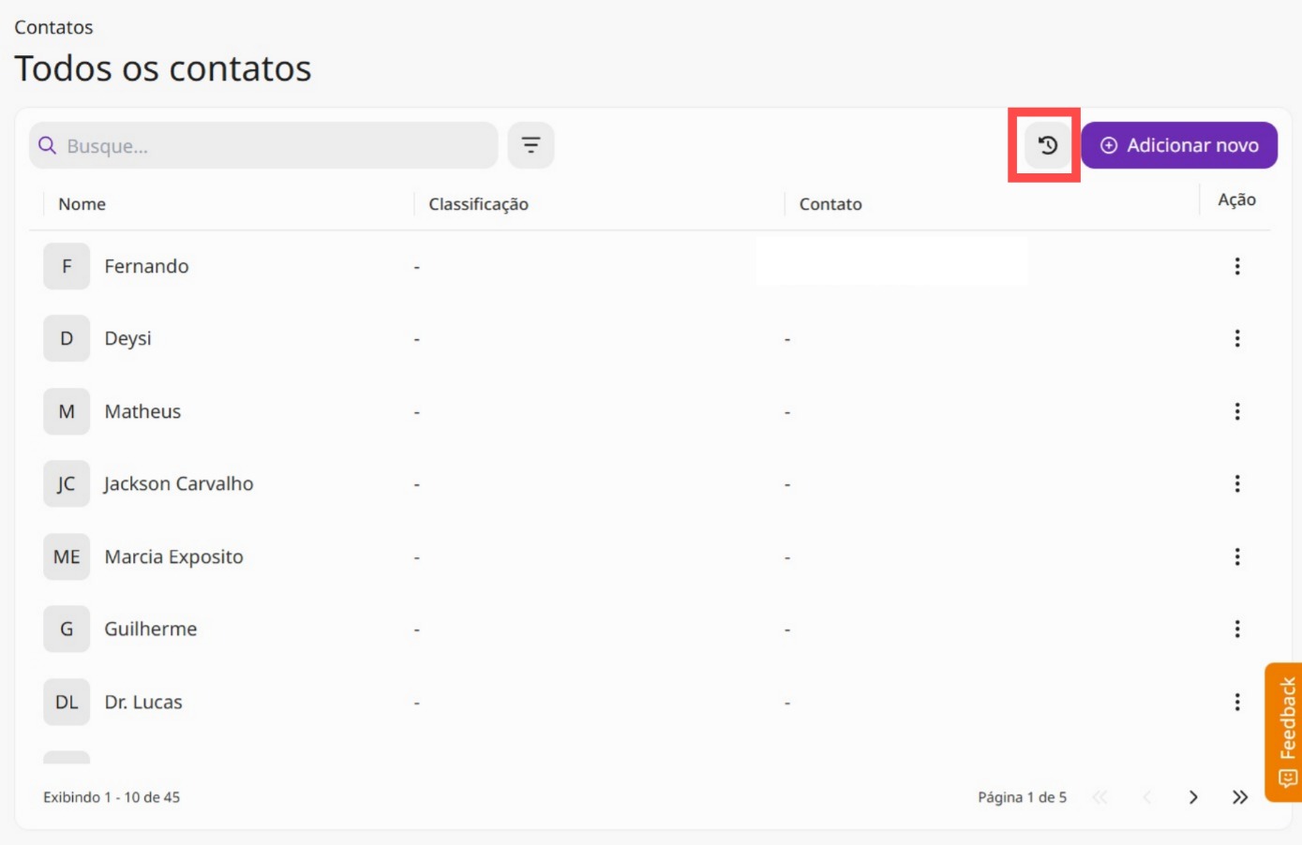The width and height of the screenshot is (1302, 845).
Task: Click the DL avatar tile
Action: [67, 702]
